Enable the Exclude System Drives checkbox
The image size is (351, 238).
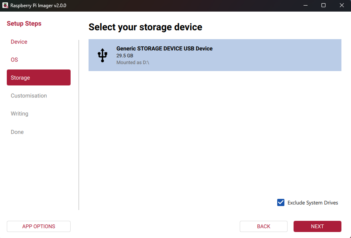[x=281, y=202]
